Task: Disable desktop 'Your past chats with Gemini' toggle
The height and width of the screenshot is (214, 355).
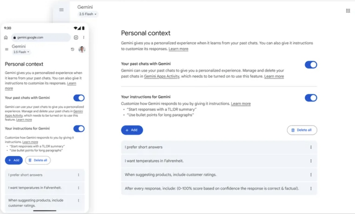Action: coord(311,65)
